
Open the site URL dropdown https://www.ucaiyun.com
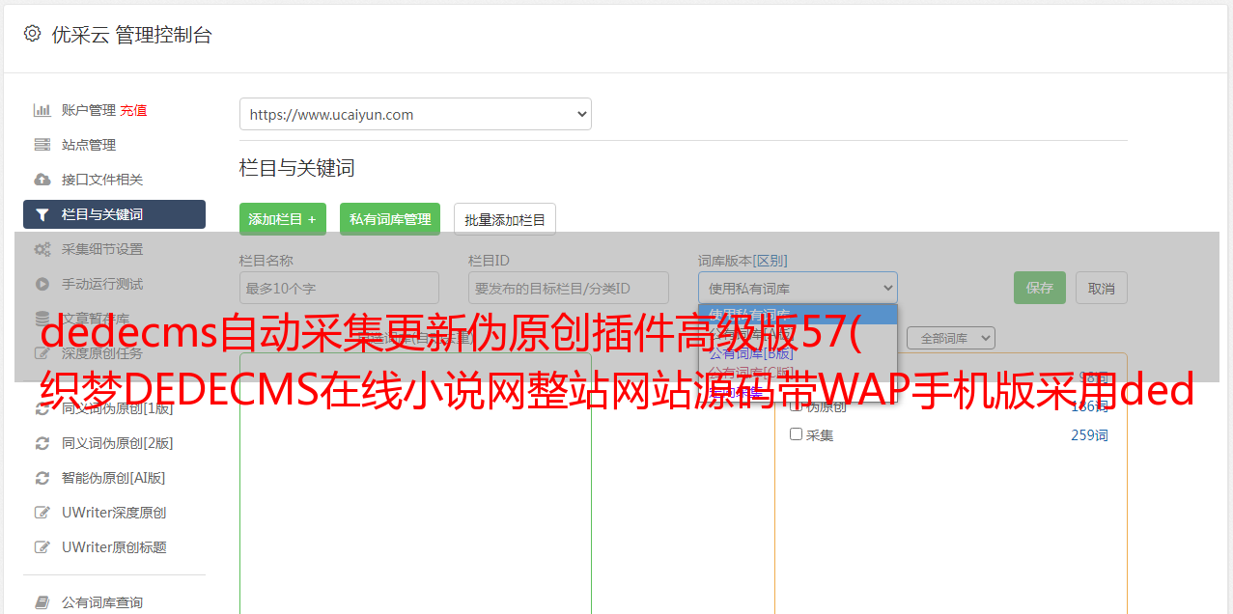tap(415, 114)
